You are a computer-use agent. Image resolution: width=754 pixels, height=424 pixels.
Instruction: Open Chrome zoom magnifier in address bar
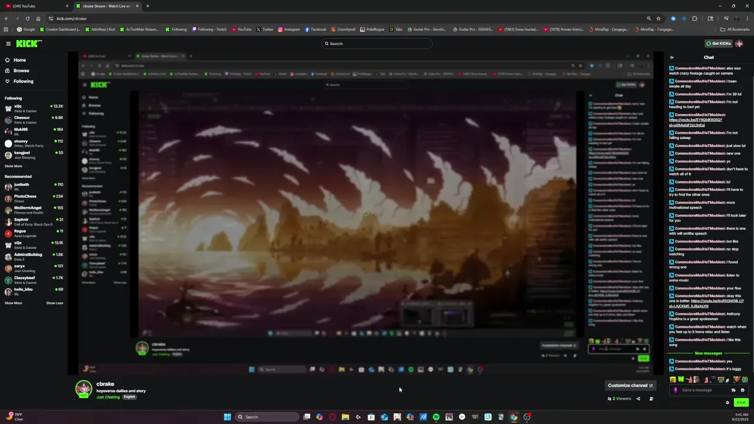[x=649, y=18]
